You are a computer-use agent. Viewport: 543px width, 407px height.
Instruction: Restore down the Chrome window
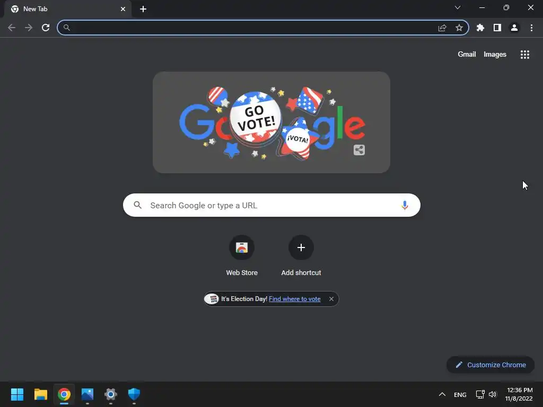506,7
